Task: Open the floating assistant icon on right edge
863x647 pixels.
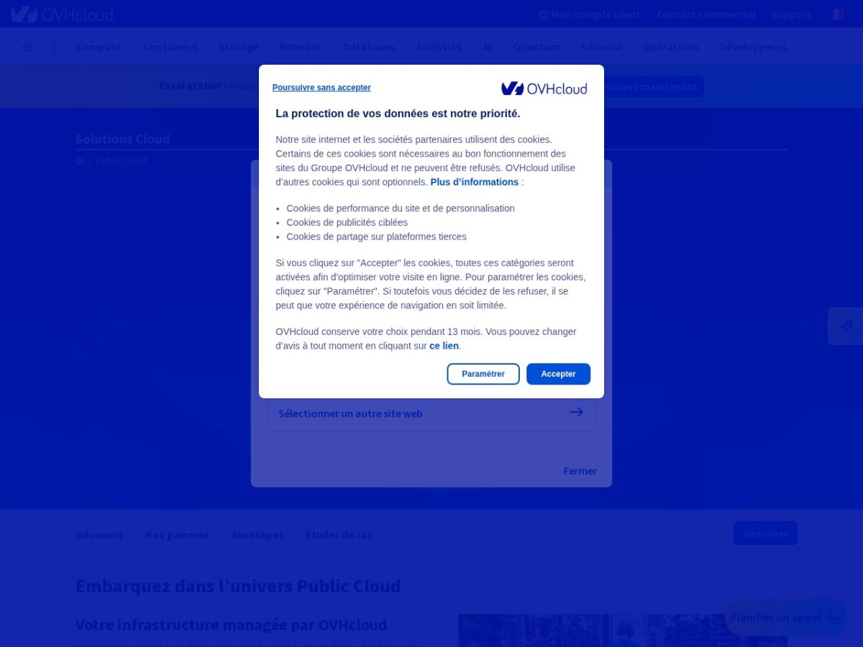Action: (846, 326)
